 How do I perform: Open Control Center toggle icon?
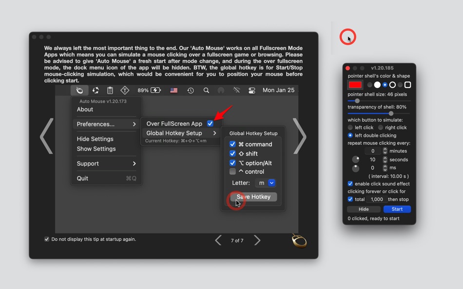[x=252, y=90]
